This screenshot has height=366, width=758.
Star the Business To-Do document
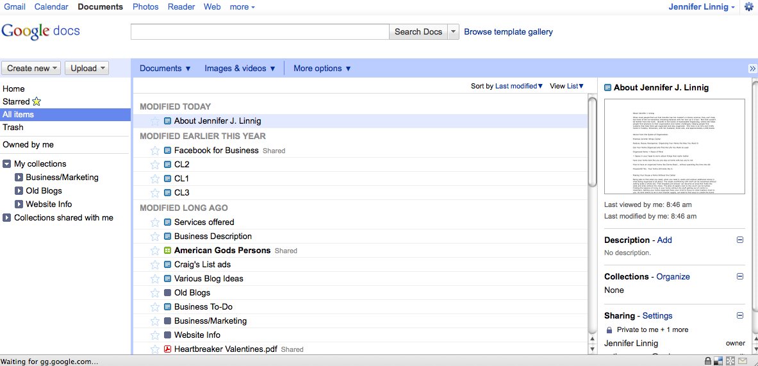(154, 306)
